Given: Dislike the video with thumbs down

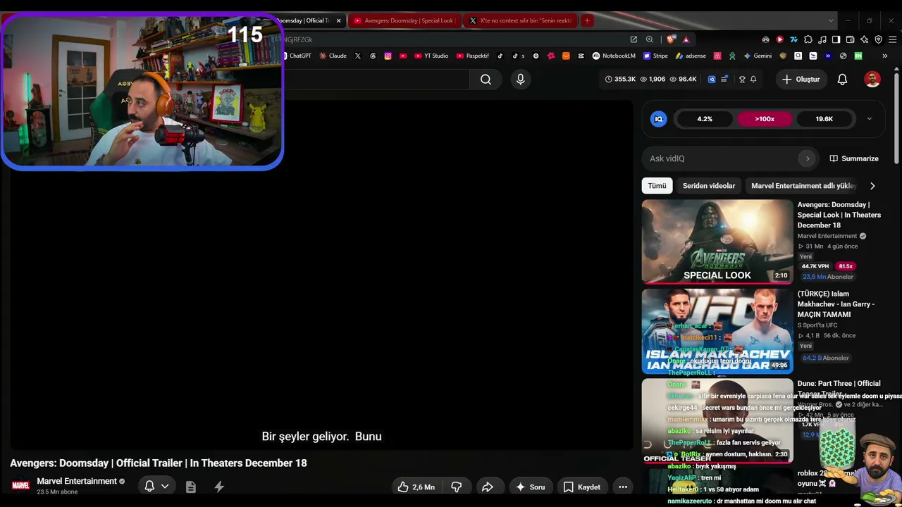Looking at the screenshot, I should (456, 487).
